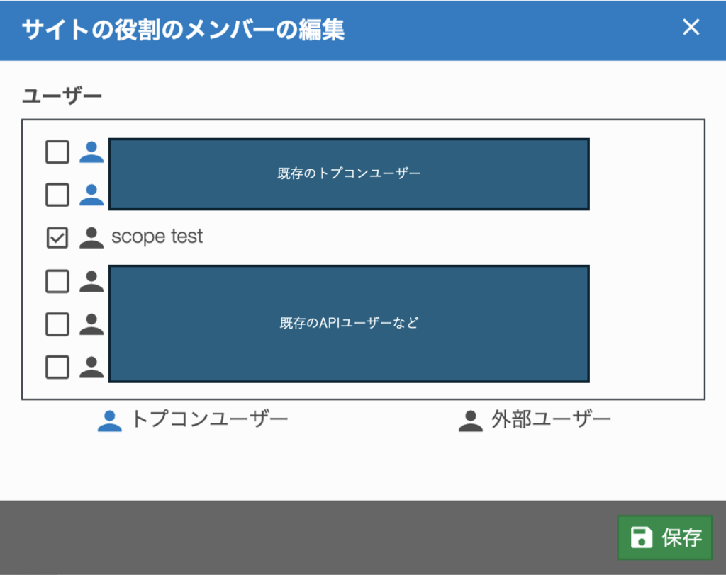Click the blue user icon in the second row

pos(91,194)
